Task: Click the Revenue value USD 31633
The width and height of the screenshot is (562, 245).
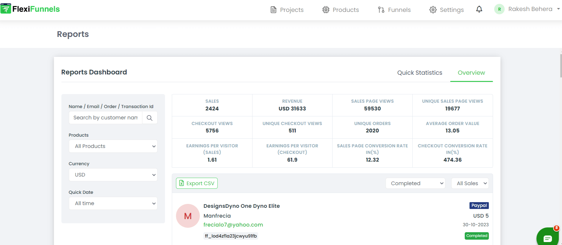Action: 292,109
